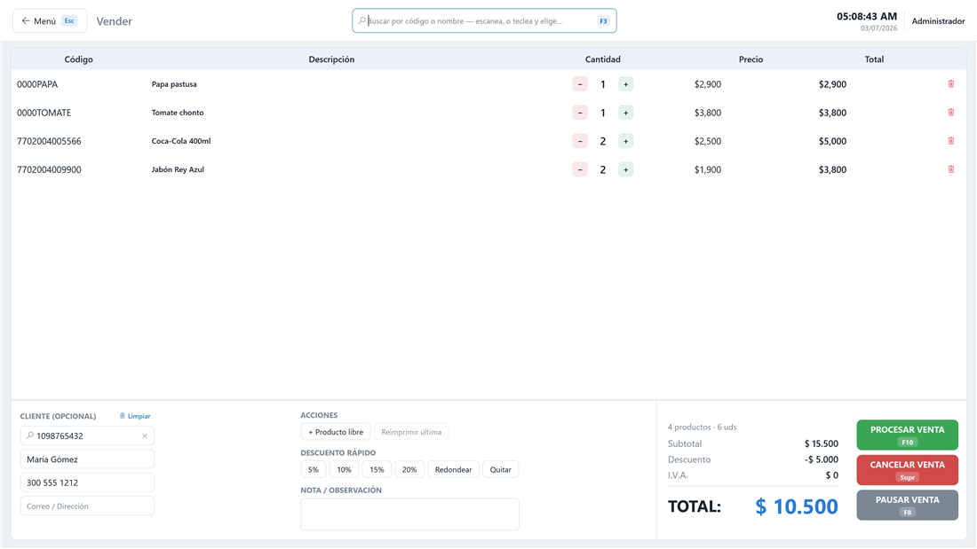Viewport: 977px width, 549px height.
Task: Pause the sale with PAUSAR VENTA
Action: pyautogui.click(x=907, y=506)
